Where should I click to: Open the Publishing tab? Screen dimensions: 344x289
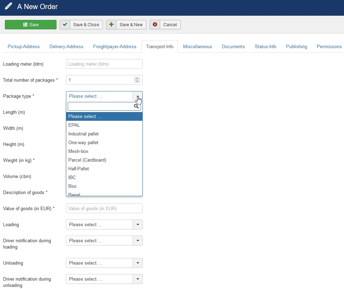pos(297,46)
